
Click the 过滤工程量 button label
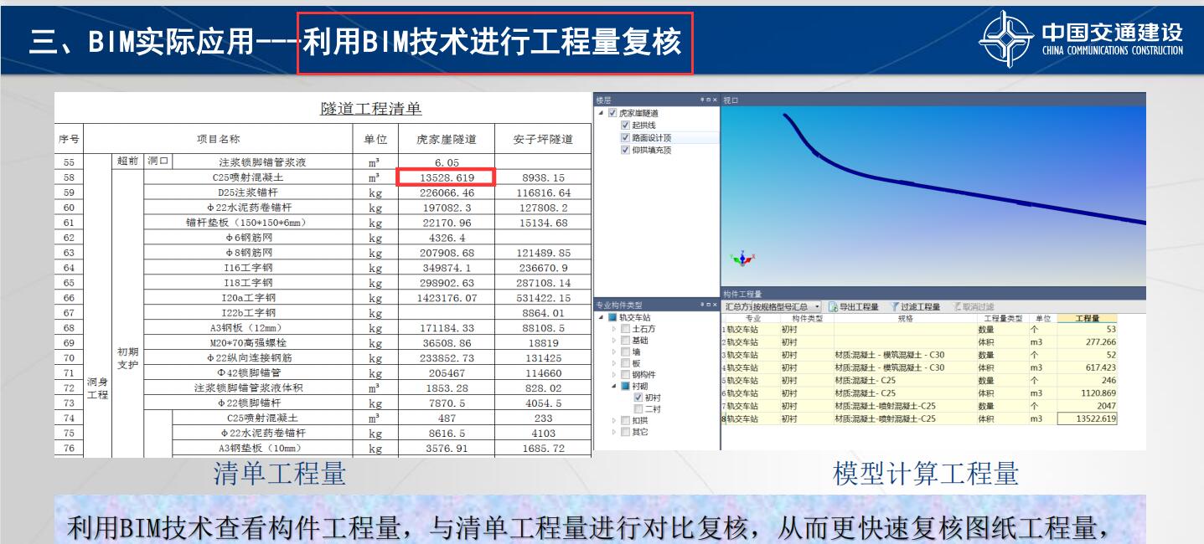[921, 307]
